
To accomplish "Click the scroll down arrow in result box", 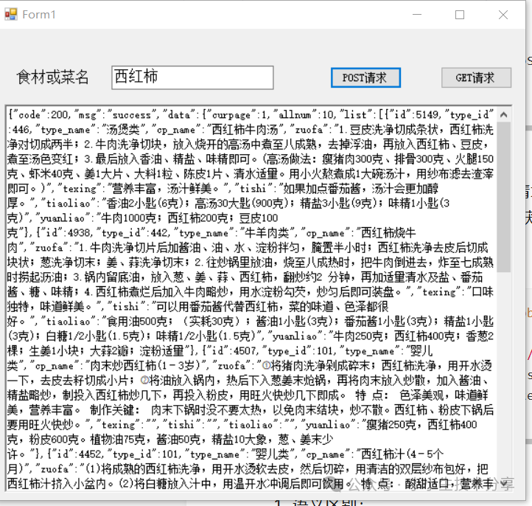I will [x=504, y=483].
